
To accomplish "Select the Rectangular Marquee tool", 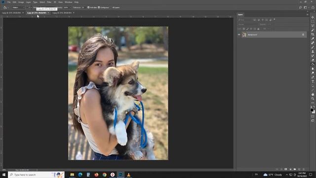I will pyautogui.click(x=313, y=22).
